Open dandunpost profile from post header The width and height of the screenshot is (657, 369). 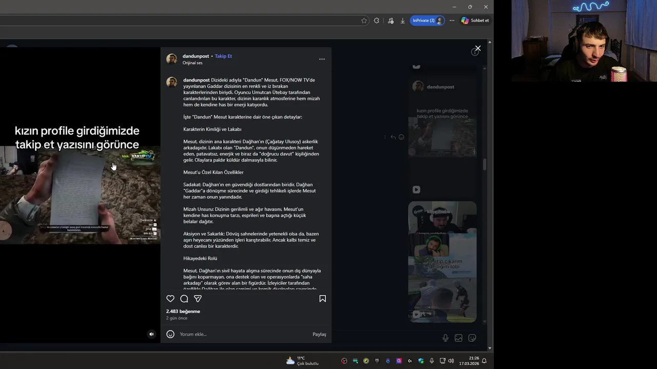[x=196, y=56]
